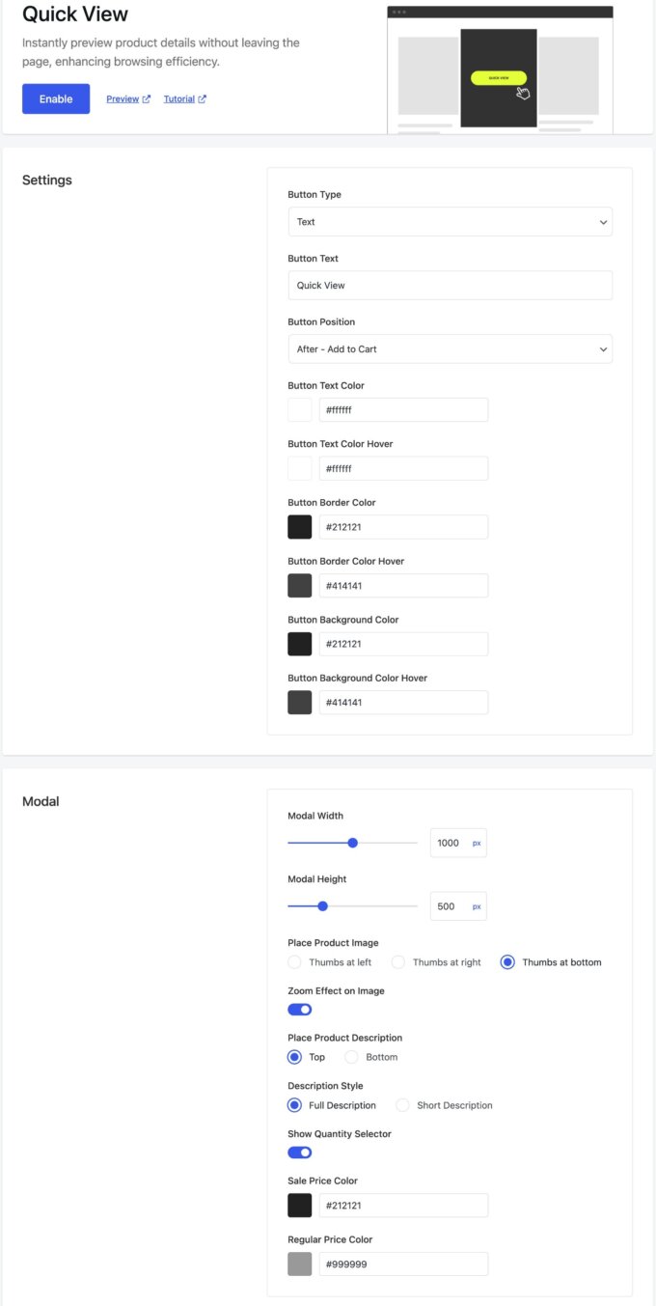Click the Place Product Image label
The height and width of the screenshot is (1306, 656).
(333, 943)
